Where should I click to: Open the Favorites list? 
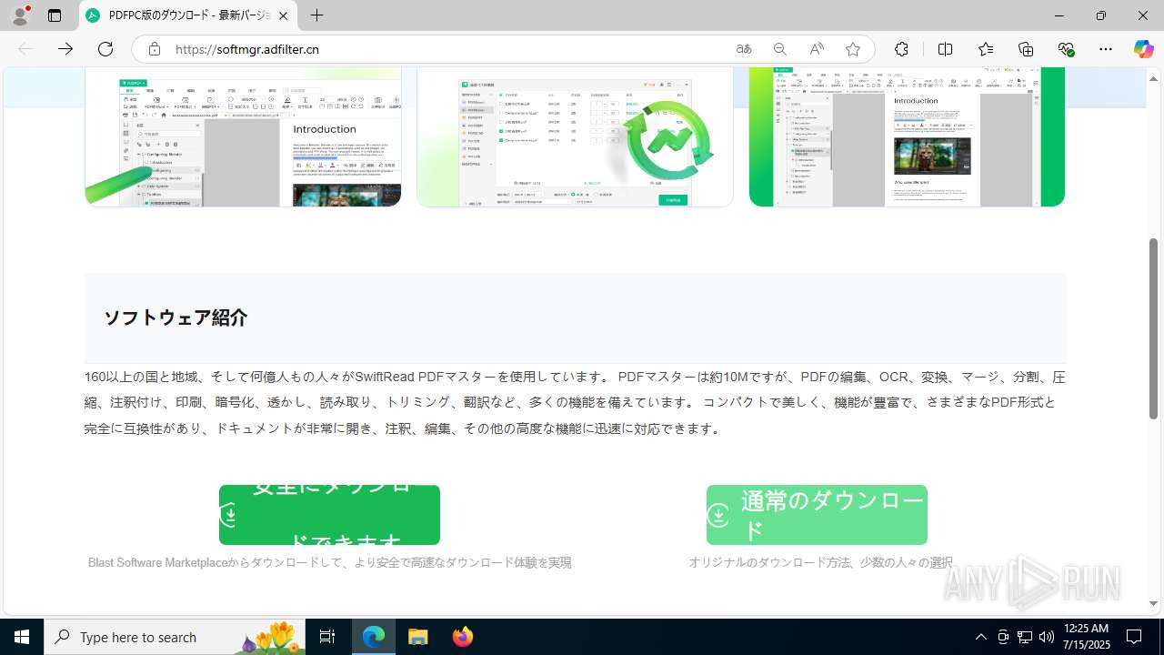click(x=986, y=49)
